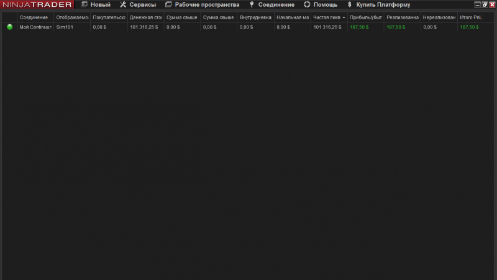The image size is (497, 280).
Task: Select the Sim101 account cell
Action: (72, 27)
